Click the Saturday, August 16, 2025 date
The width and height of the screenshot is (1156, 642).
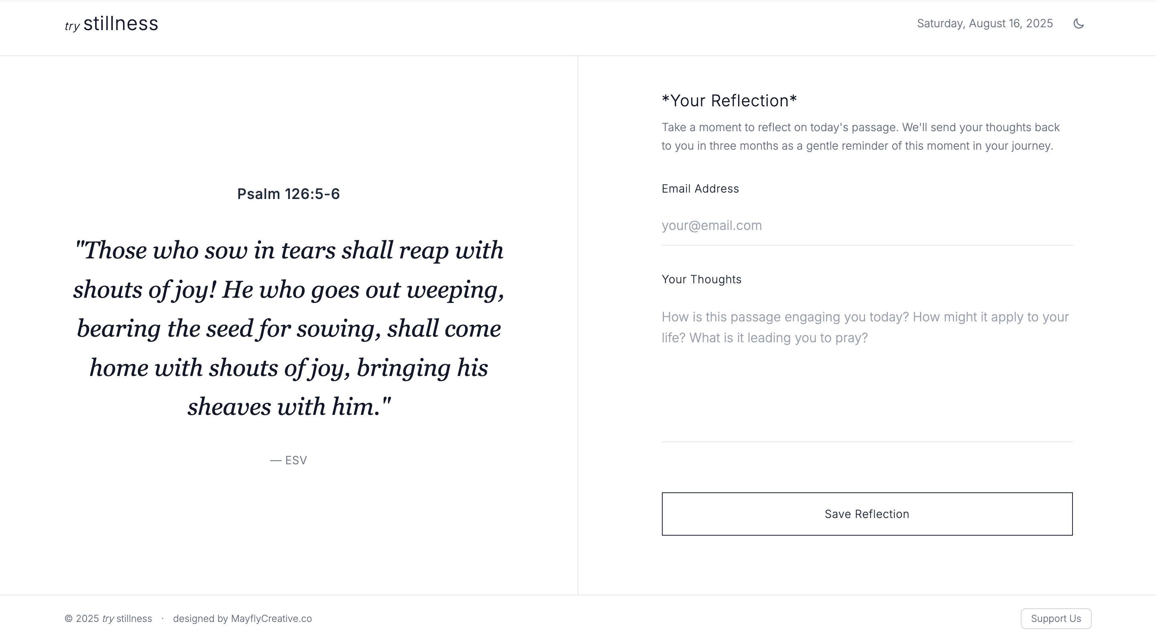[985, 24]
